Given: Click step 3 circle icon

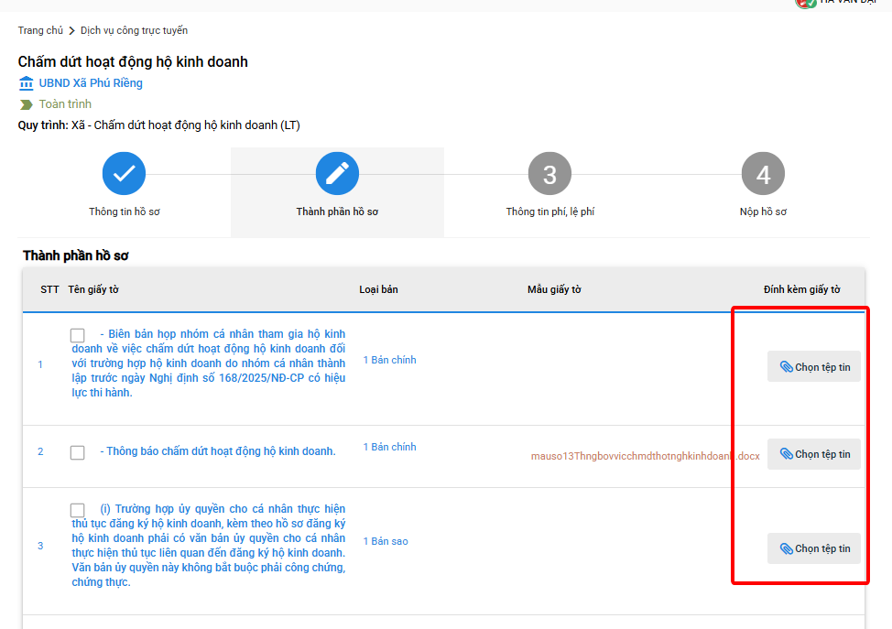Looking at the screenshot, I should [x=549, y=174].
